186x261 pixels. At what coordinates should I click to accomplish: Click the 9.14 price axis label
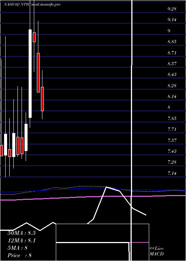[x=172, y=20]
